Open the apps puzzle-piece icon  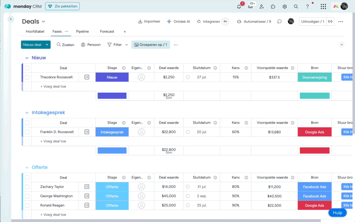pos(273,7)
